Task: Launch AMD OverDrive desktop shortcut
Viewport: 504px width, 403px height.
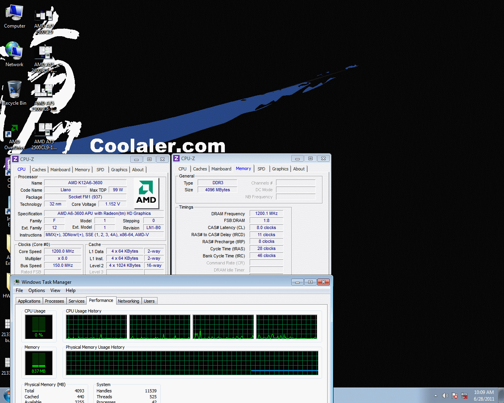Action: pyautogui.click(x=15, y=137)
